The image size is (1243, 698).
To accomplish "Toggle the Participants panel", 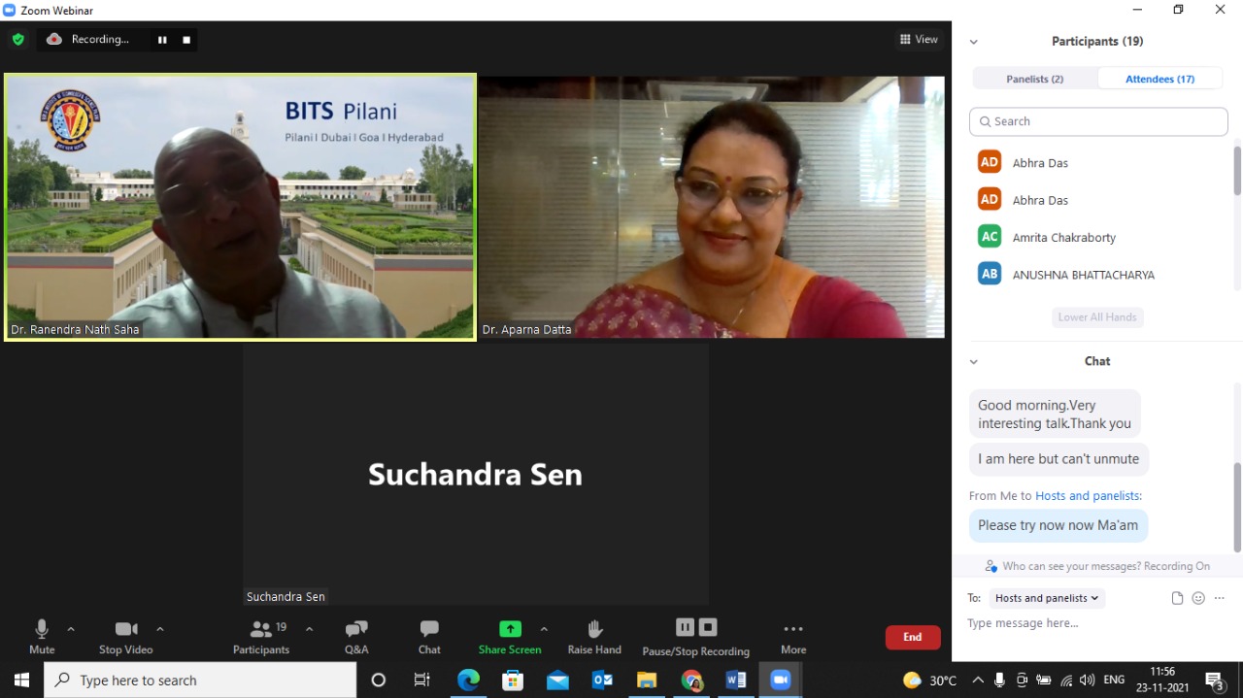I will (261, 638).
